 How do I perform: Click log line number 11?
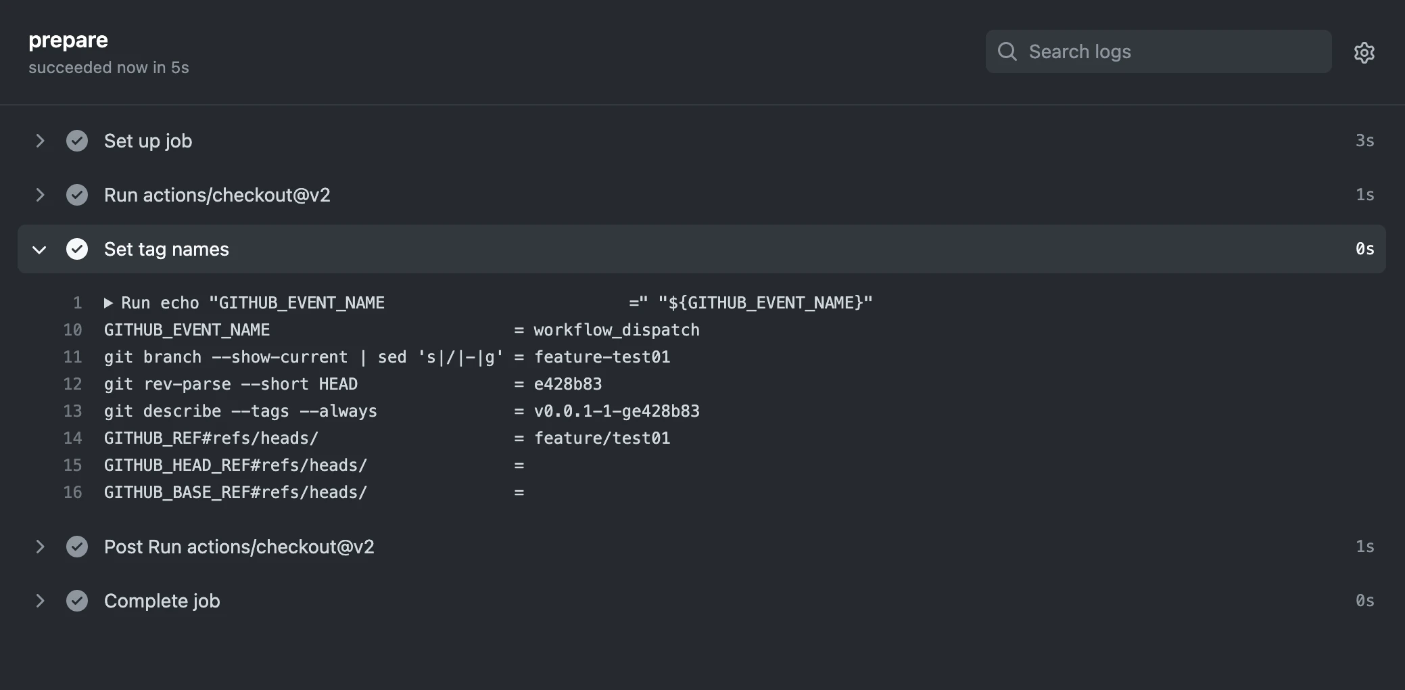click(72, 357)
